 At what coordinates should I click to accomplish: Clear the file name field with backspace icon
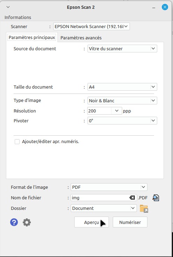(132, 198)
